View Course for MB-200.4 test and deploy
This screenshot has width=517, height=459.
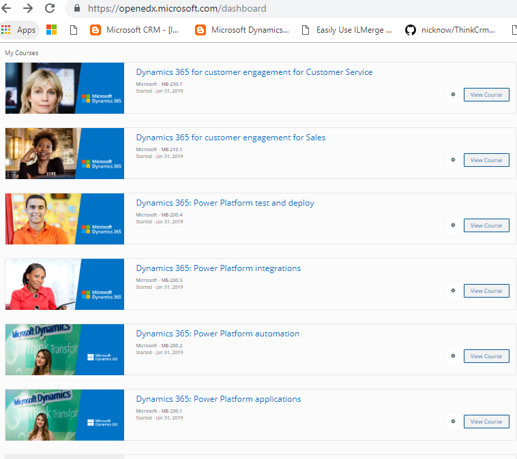tap(486, 225)
